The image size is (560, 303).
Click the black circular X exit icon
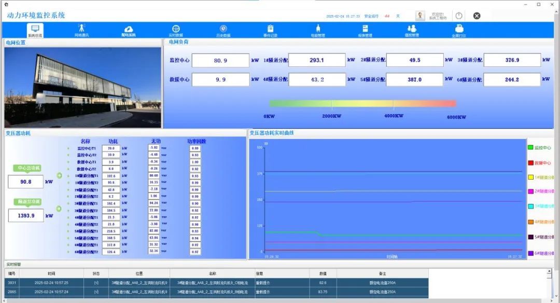[x=477, y=16]
